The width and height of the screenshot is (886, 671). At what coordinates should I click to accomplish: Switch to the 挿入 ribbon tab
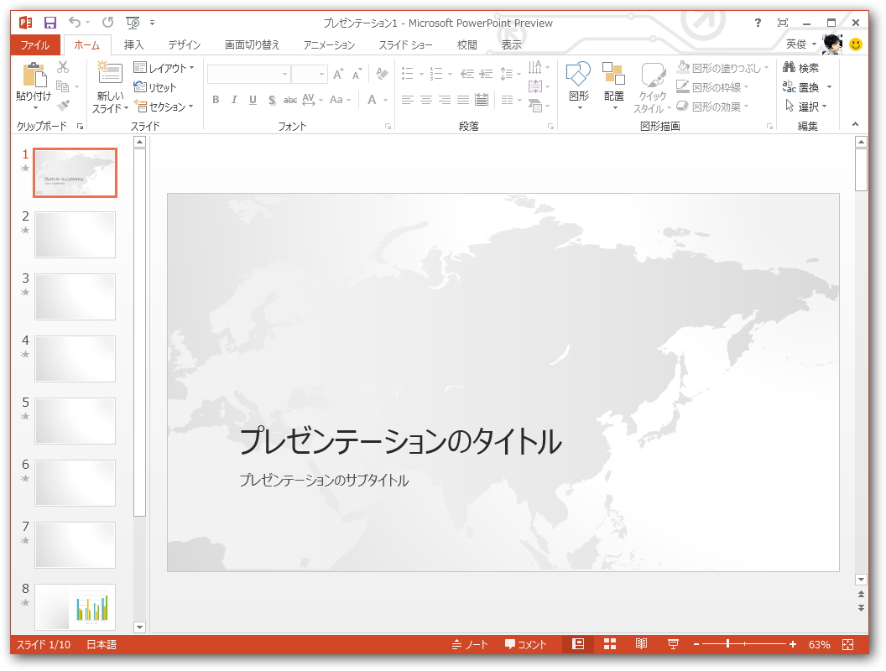[x=133, y=44]
